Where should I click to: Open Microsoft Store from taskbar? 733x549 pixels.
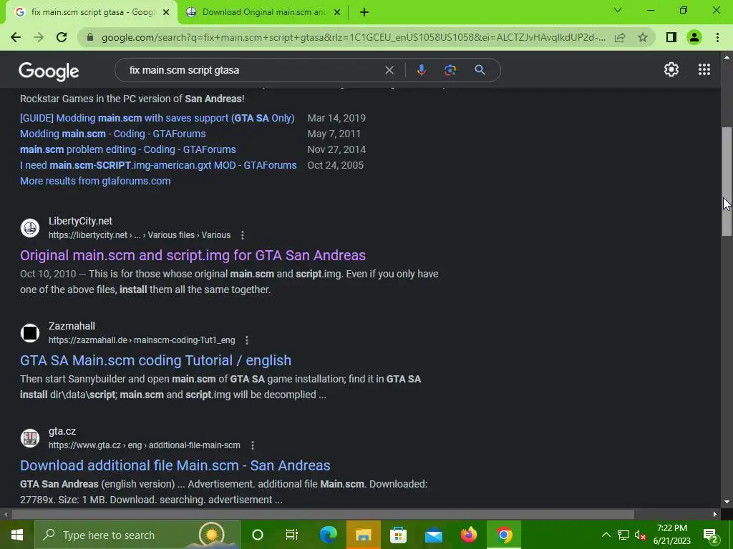(398, 535)
